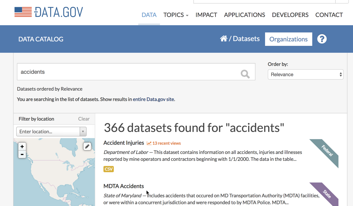The image size is (353, 206).
Task: Zoom in the map with plus button
Action: click(22, 147)
